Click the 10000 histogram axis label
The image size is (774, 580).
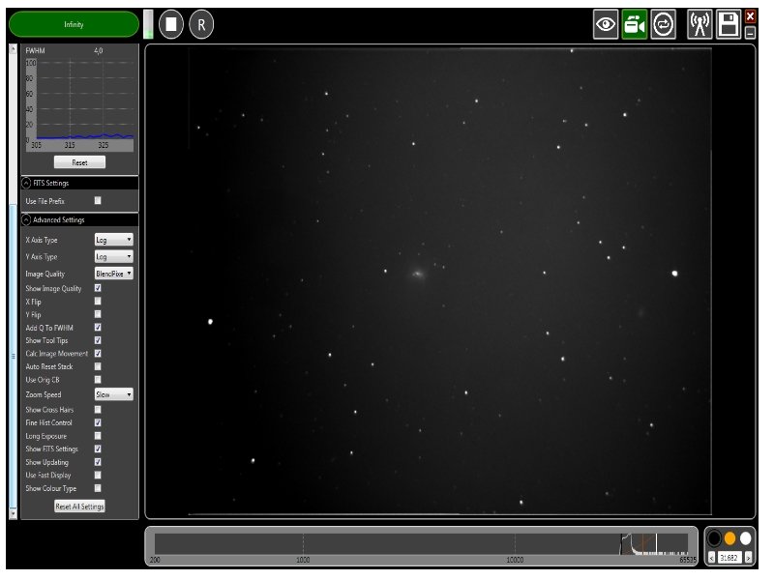click(x=515, y=560)
